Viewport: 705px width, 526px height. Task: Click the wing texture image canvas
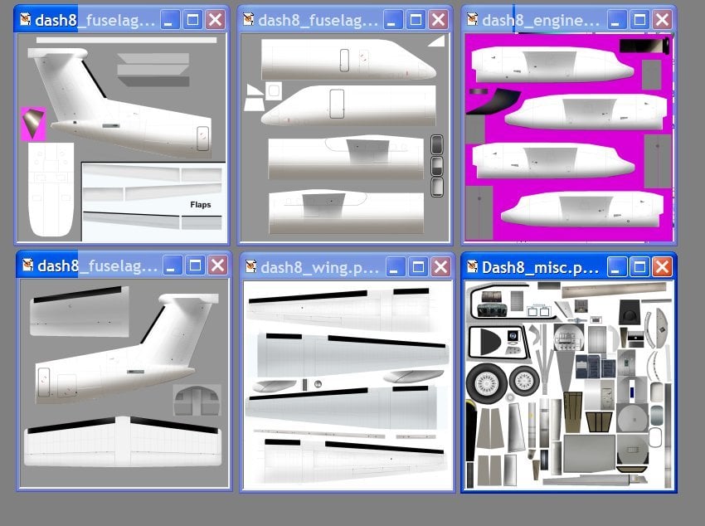click(348, 385)
